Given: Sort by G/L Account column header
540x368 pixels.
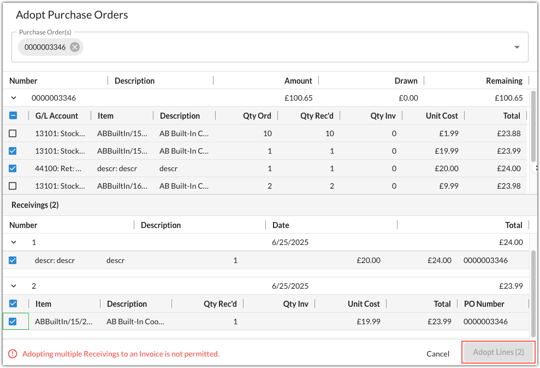Looking at the screenshot, I should pyautogui.click(x=57, y=116).
